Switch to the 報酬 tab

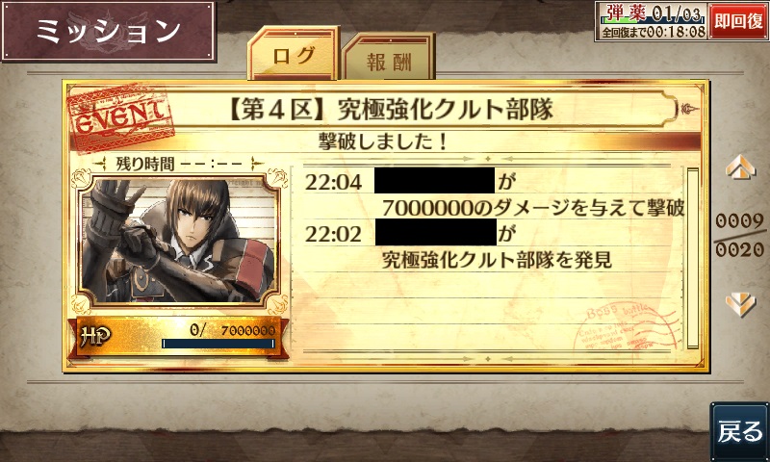[389, 58]
